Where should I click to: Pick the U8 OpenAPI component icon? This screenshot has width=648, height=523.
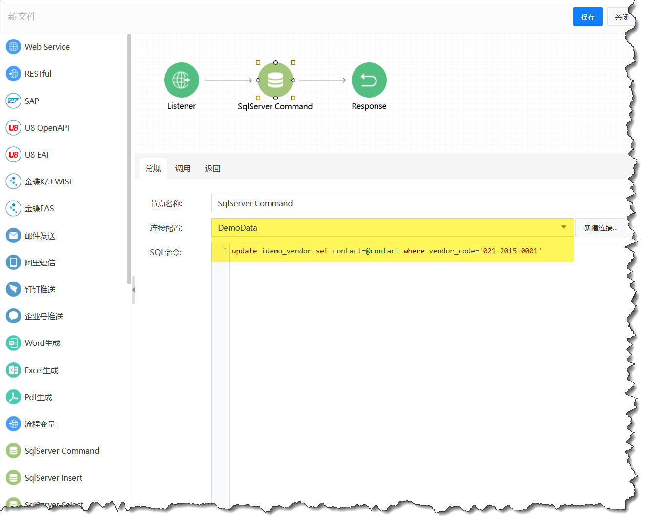(13, 128)
